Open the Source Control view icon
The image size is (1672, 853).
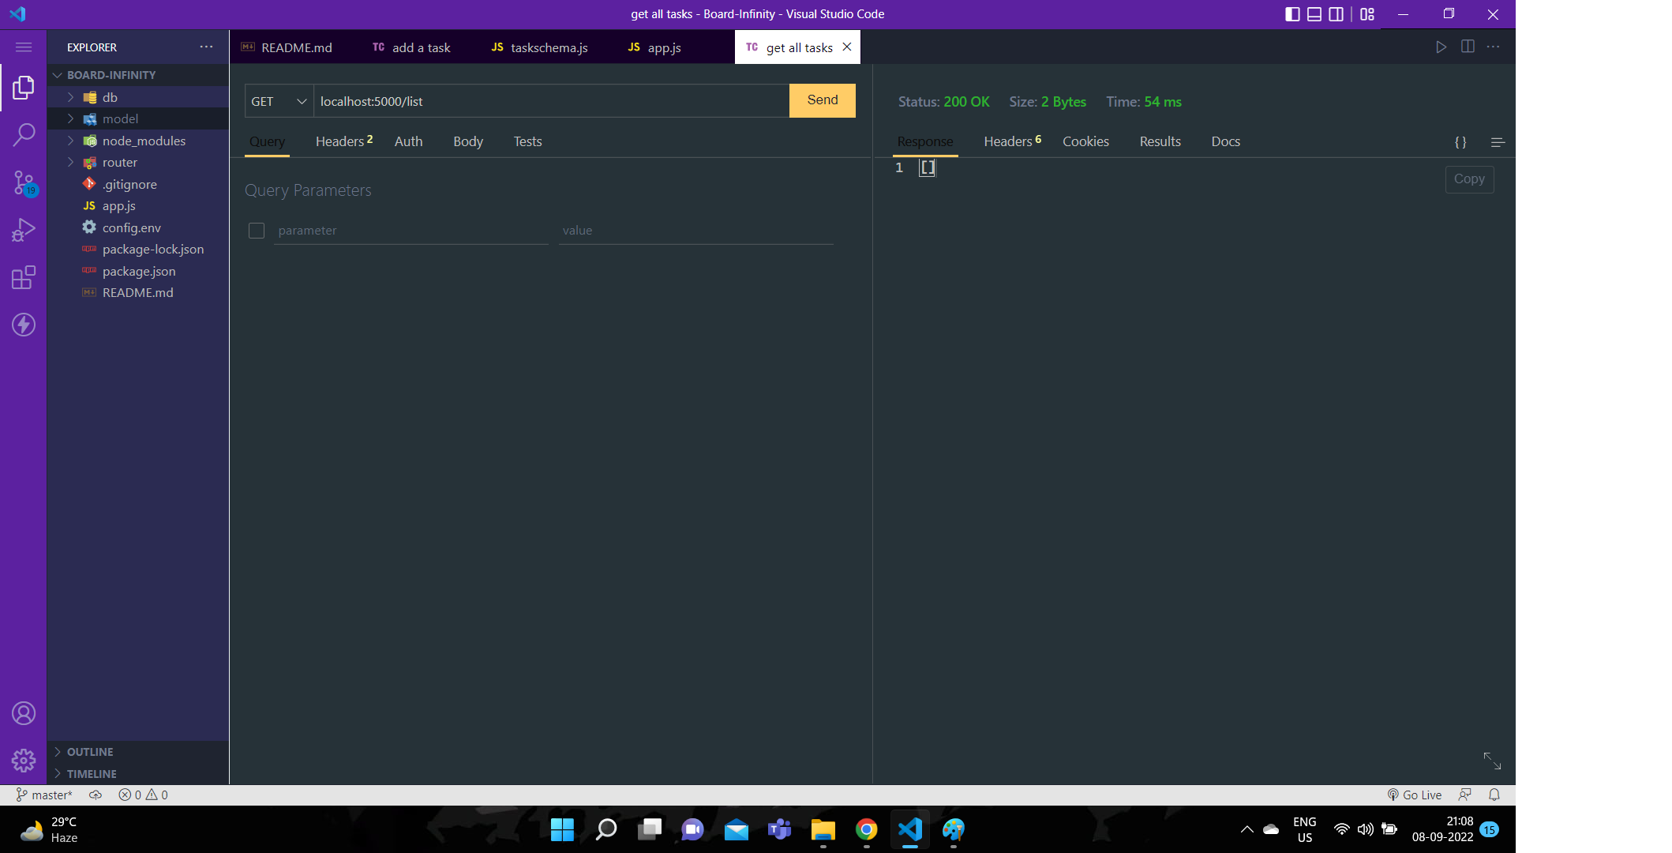[x=24, y=183]
